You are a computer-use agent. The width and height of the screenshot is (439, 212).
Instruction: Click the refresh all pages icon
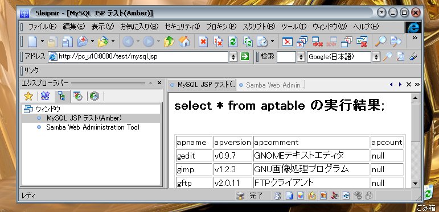pos(248,42)
